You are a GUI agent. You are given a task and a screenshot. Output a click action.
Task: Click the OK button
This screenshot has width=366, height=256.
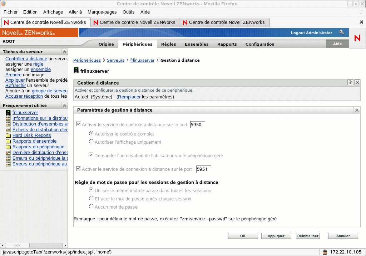tap(243, 236)
